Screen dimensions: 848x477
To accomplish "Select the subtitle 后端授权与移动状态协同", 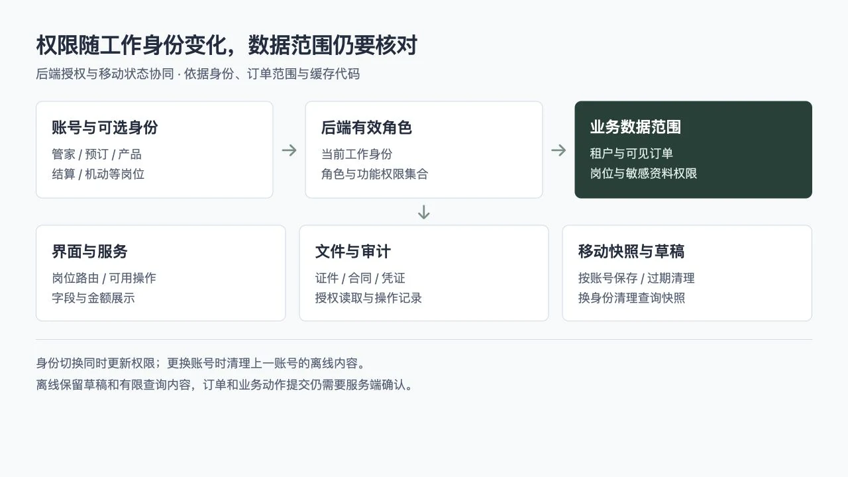I will [105, 74].
